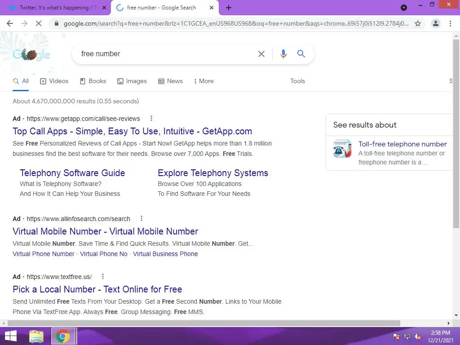
Task: Open Pick a Local Number link
Action: pos(97,290)
